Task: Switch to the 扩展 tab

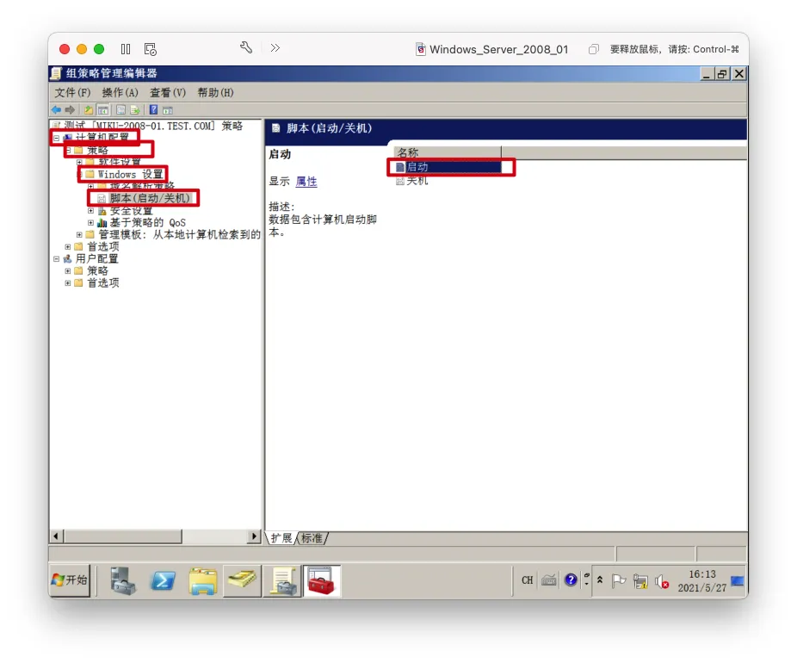Action: pos(281,538)
